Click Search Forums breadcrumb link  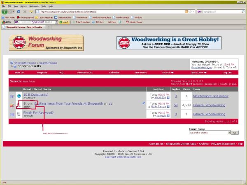click(x=48, y=63)
